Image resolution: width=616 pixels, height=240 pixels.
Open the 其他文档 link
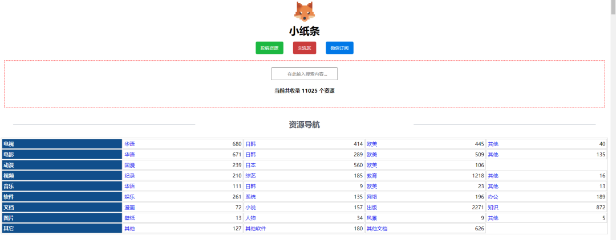click(377, 228)
